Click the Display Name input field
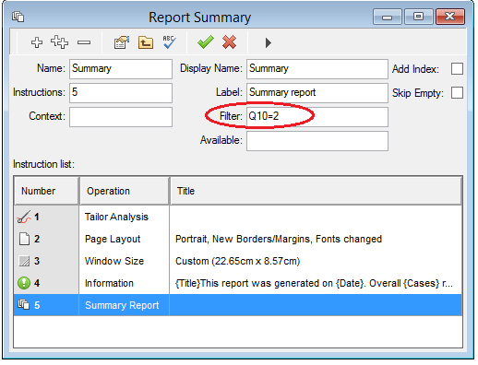This screenshot has height=365, width=478. 317,69
